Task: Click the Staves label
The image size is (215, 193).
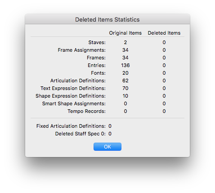Action: tap(97, 42)
